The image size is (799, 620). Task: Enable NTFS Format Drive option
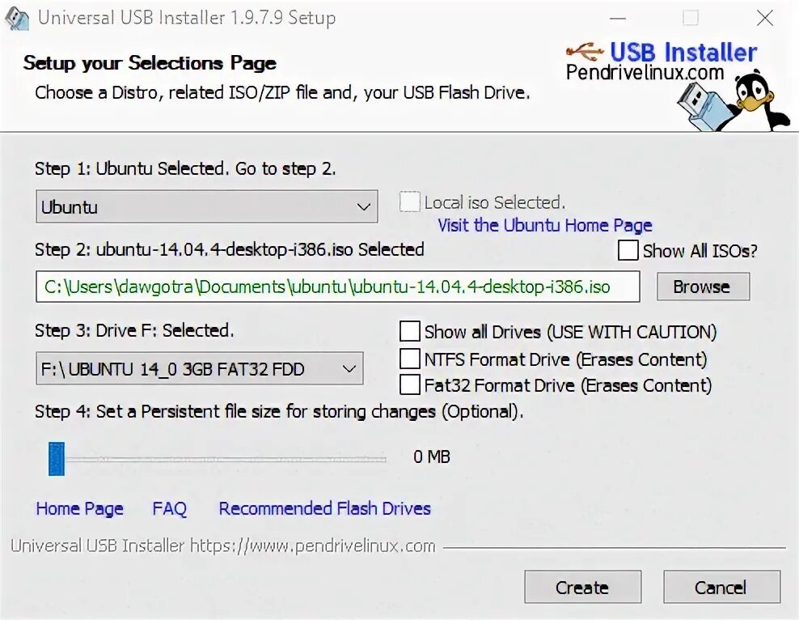(410, 359)
